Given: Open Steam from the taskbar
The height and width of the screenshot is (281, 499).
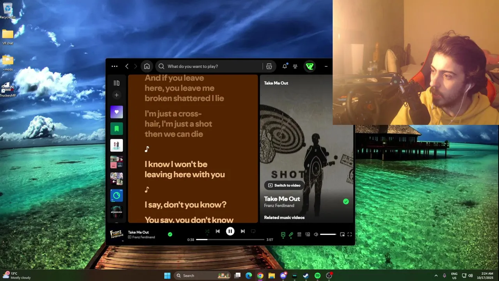Looking at the screenshot, I should coord(306,276).
